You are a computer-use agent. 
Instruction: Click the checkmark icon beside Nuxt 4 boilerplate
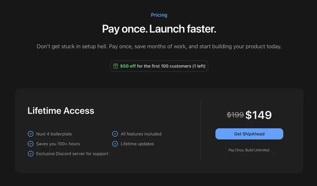(31, 134)
